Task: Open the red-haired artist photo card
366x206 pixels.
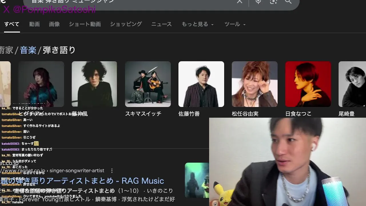Action: click(41, 84)
